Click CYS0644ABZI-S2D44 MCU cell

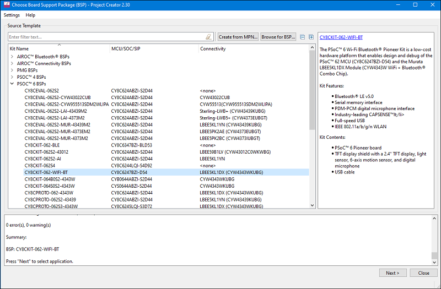(131, 186)
